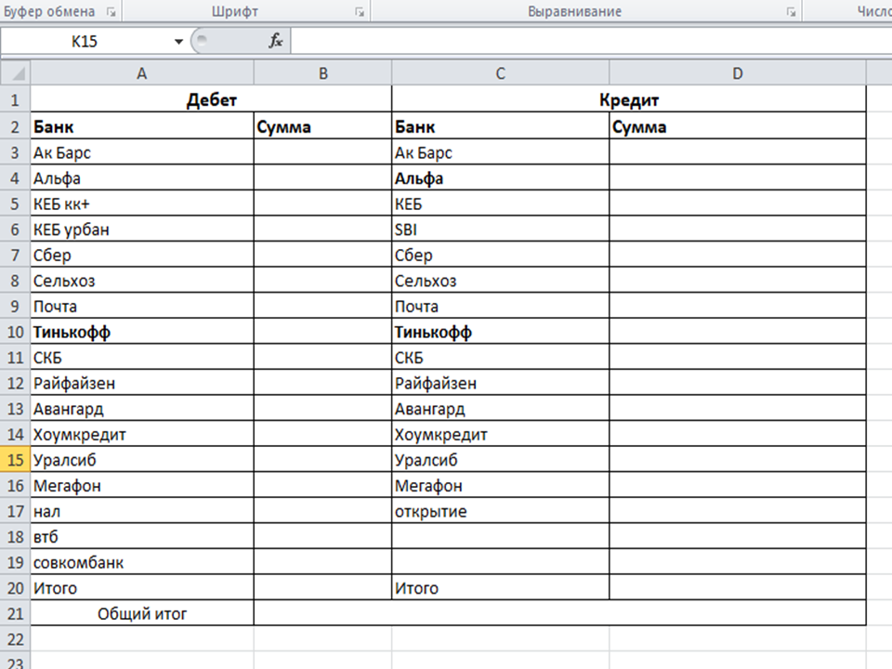Select cell открытие
Viewport: 892px width, 669px height.
point(500,510)
